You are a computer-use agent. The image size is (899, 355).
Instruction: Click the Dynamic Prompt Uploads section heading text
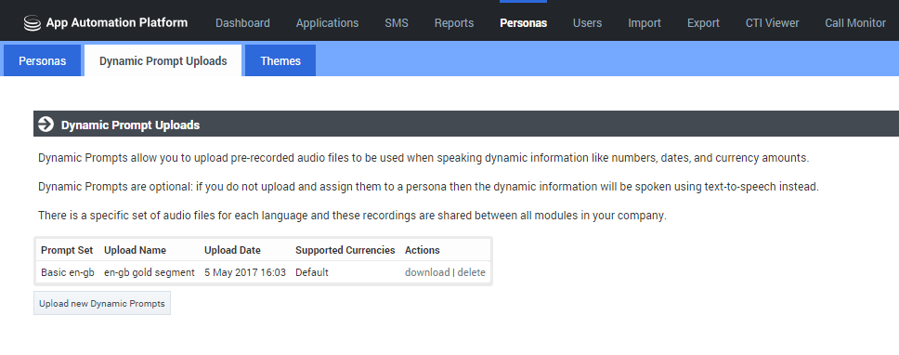(130, 125)
